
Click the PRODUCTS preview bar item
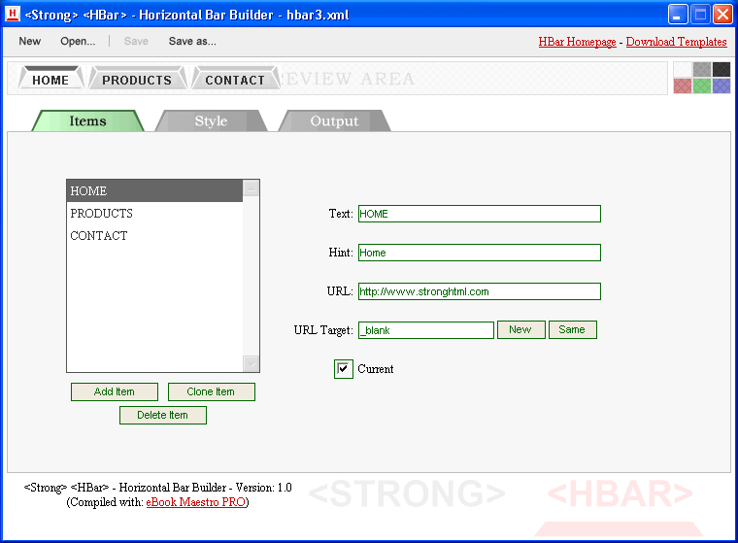click(x=136, y=81)
